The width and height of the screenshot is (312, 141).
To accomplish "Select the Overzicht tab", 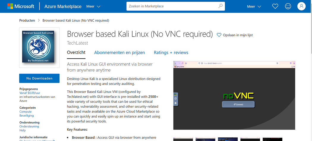I will click(76, 52).
